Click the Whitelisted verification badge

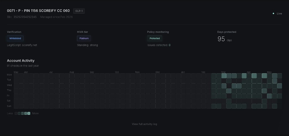[x=15, y=38]
